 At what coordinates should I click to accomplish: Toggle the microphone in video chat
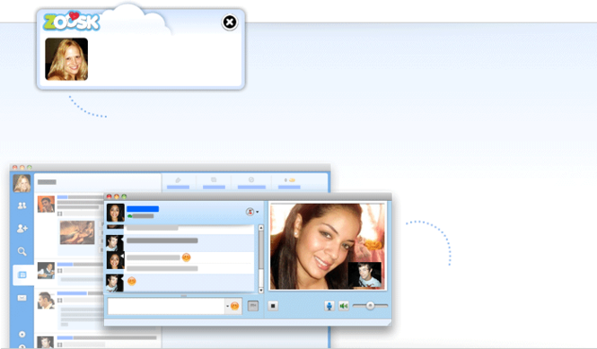click(x=329, y=306)
